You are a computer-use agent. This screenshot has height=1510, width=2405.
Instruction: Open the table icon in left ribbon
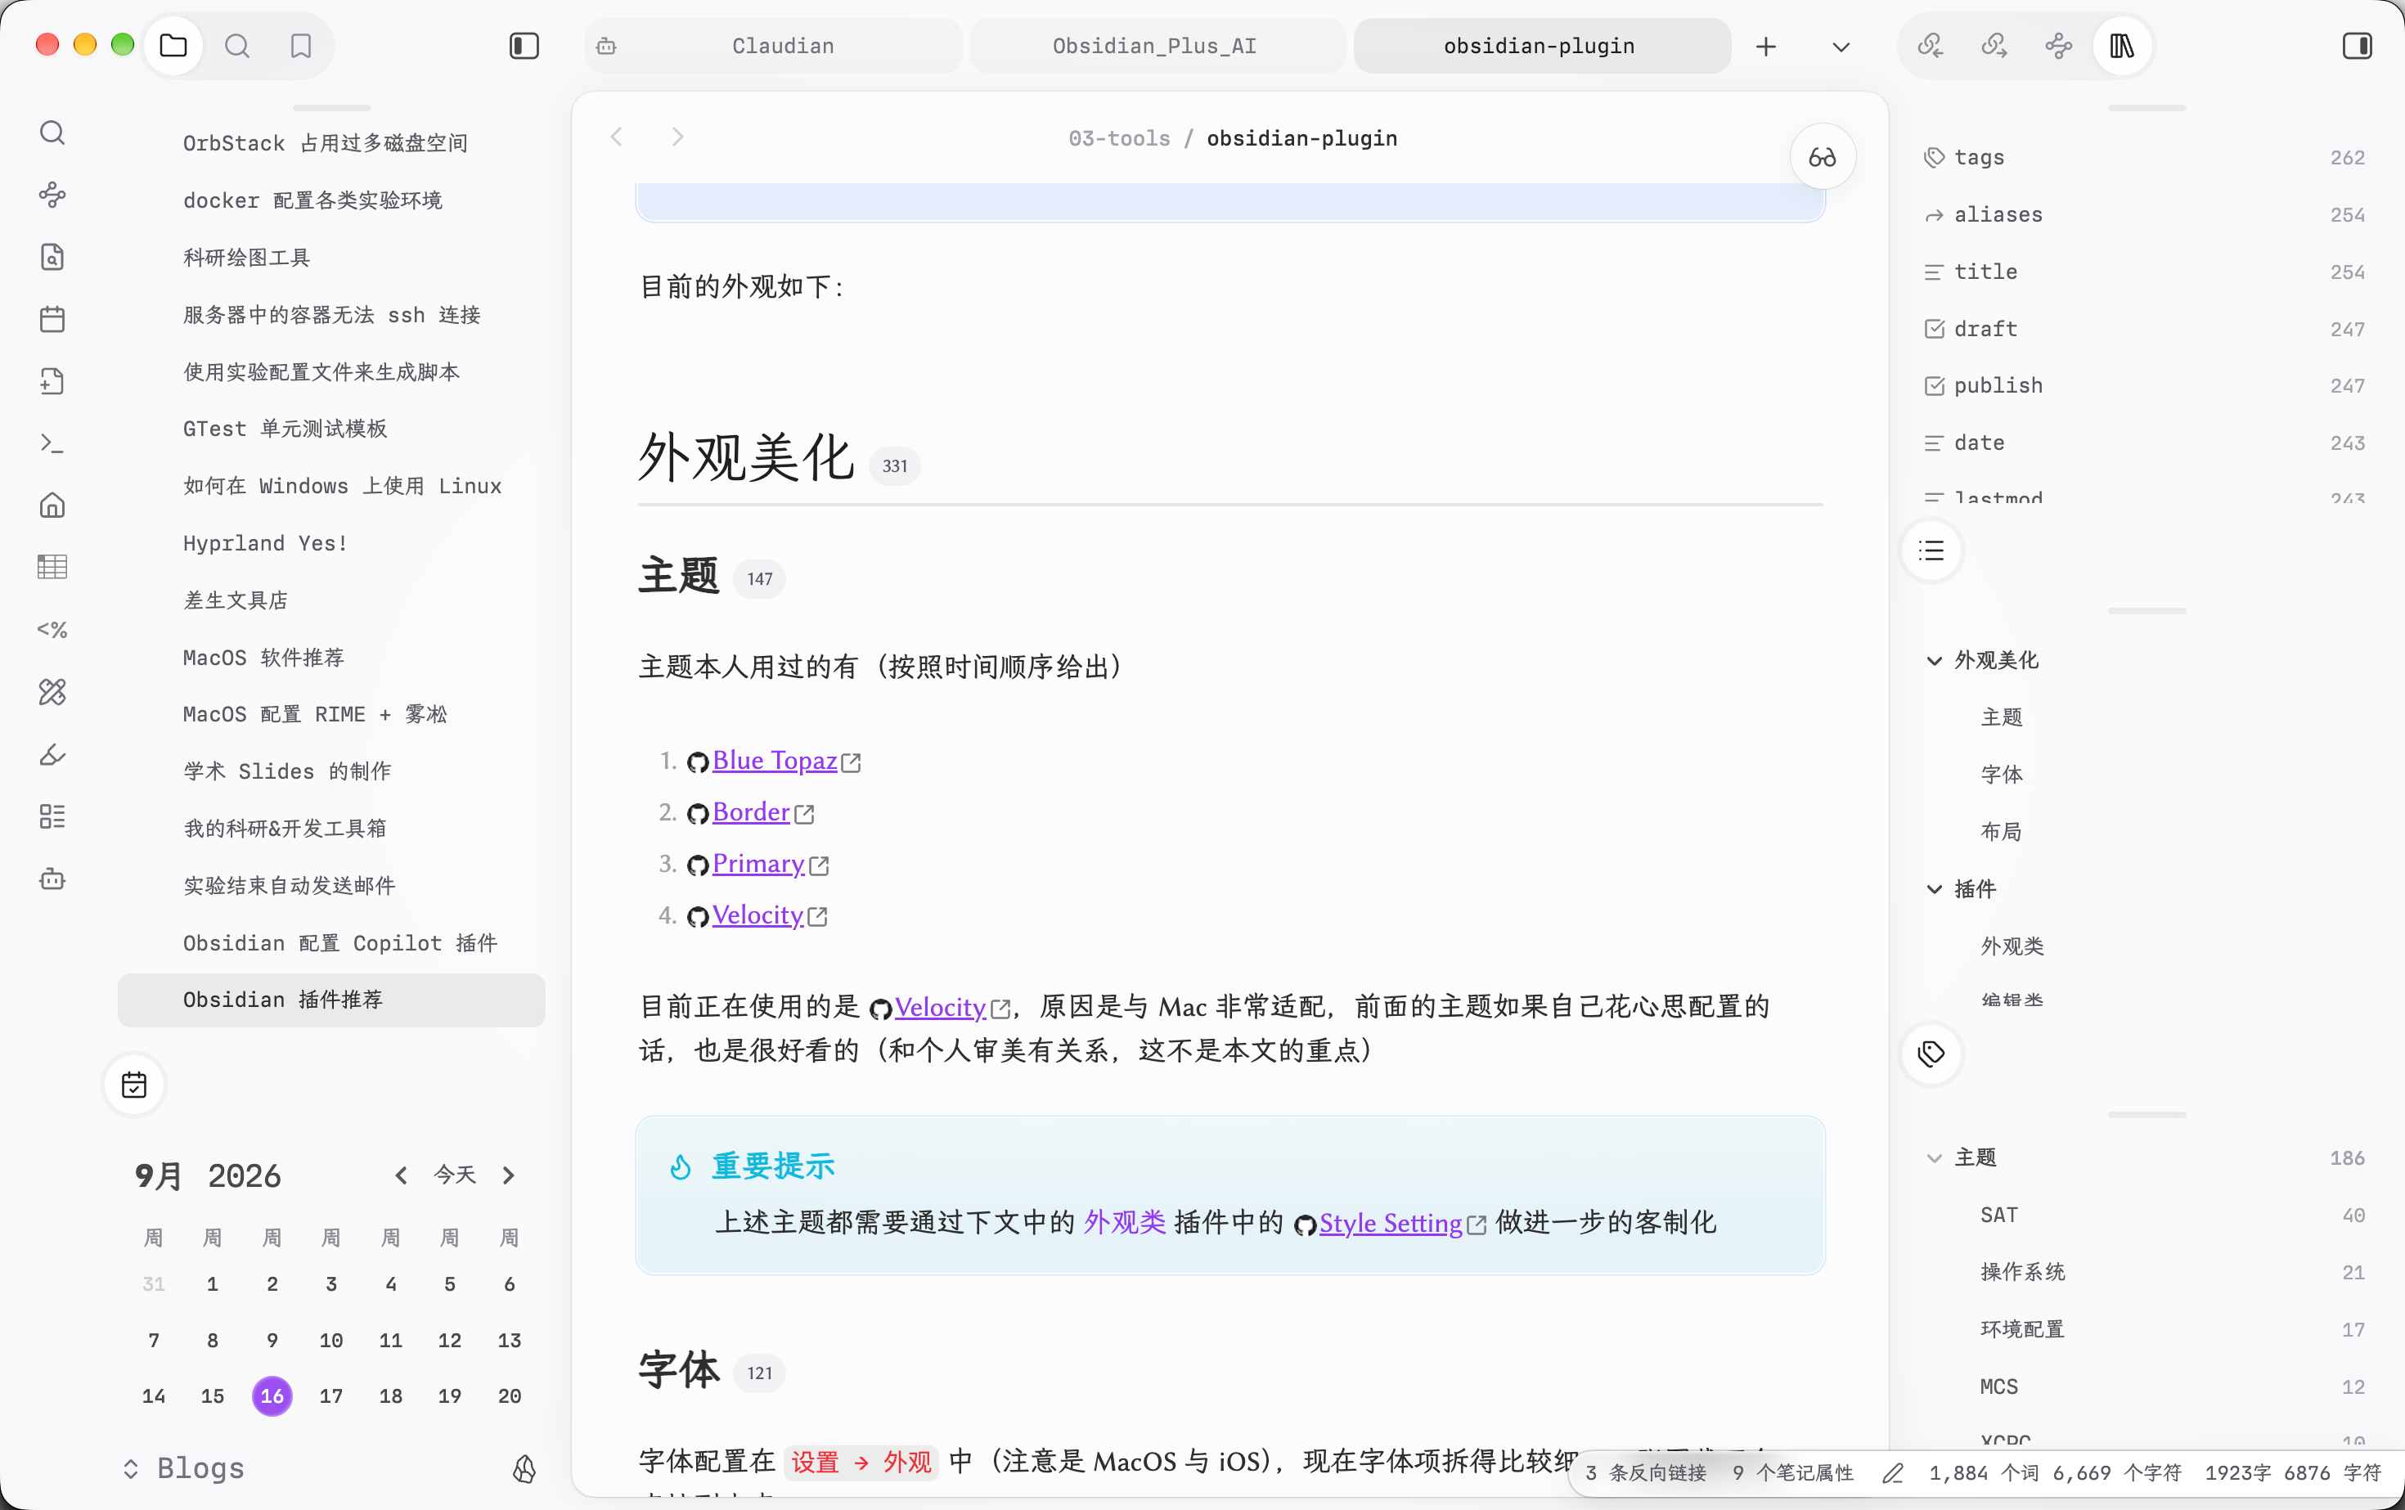coord(53,567)
